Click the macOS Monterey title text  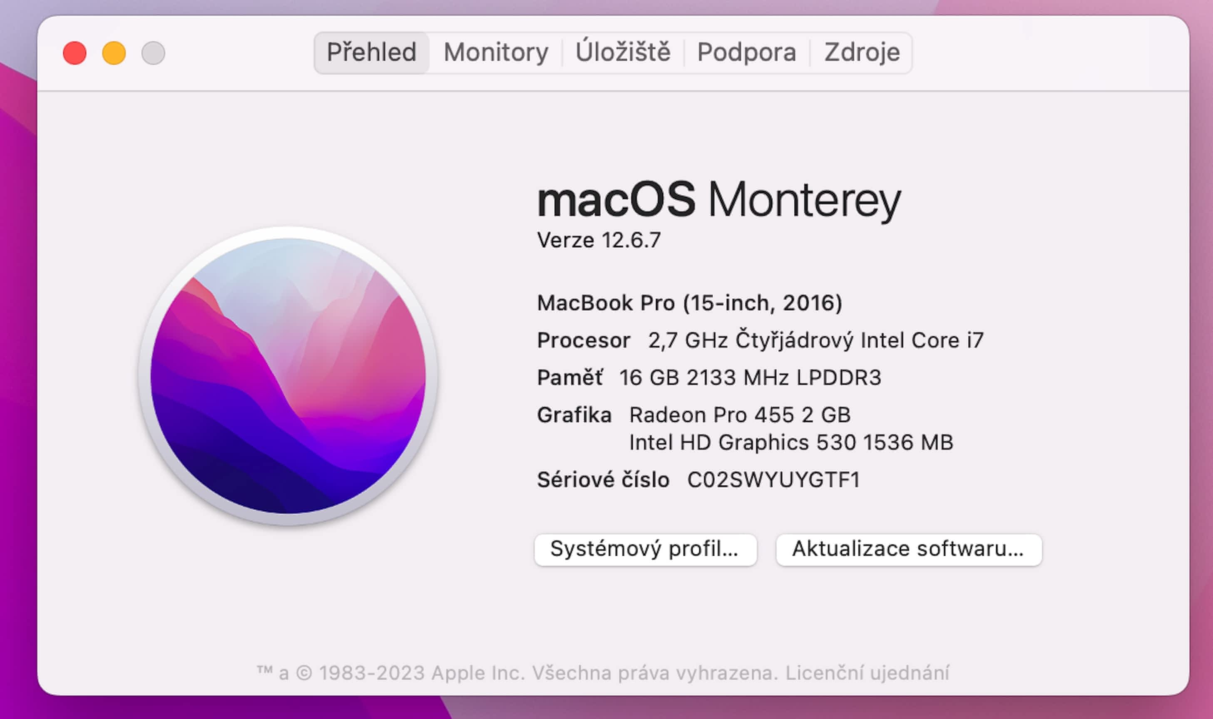coord(719,200)
